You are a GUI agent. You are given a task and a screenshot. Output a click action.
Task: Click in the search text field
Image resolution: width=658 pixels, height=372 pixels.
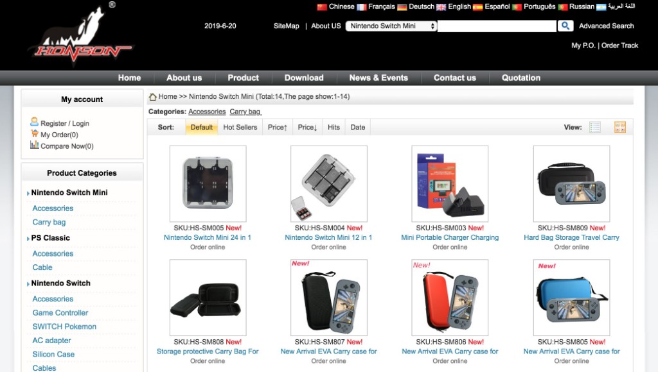pos(497,26)
